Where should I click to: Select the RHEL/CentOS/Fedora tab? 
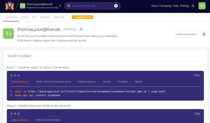[48, 120]
